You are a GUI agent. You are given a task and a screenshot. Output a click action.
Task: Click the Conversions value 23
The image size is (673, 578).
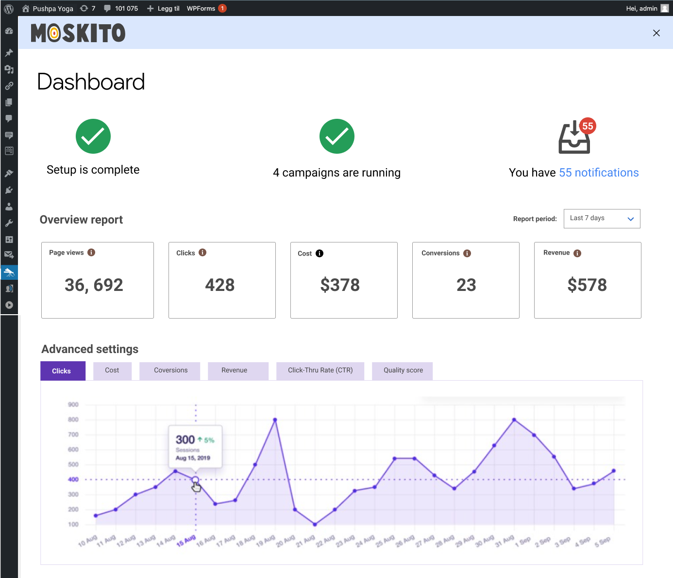(466, 285)
